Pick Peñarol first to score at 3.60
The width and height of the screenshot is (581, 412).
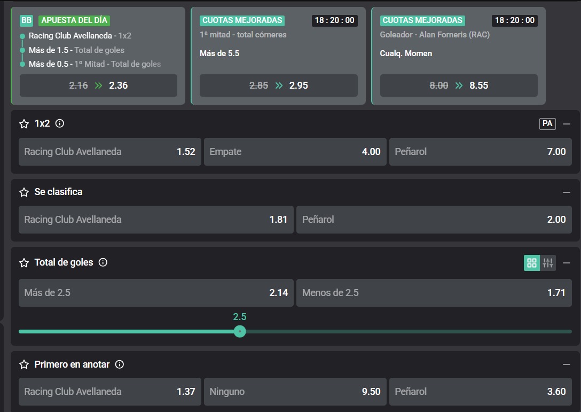click(480, 392)
